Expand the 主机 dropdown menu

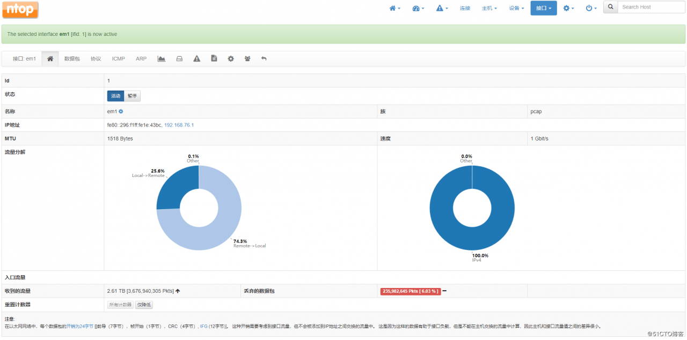(x=489, y=8)
